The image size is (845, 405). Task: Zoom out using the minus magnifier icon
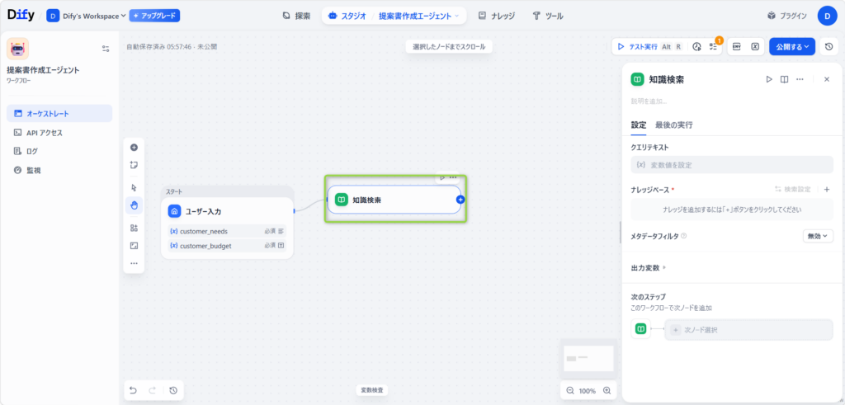pyautogui.click(x=571, y=390)
